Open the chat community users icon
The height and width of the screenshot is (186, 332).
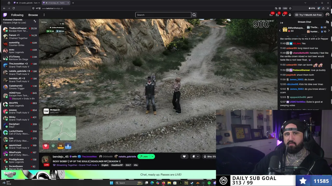pyautogui.click(x=327, y=22)
